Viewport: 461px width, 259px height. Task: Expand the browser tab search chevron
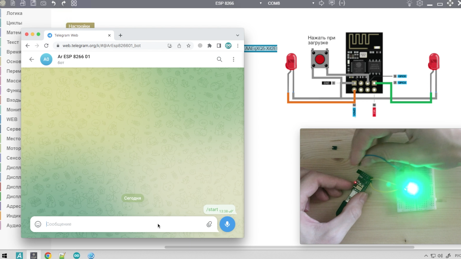point(237,35)
